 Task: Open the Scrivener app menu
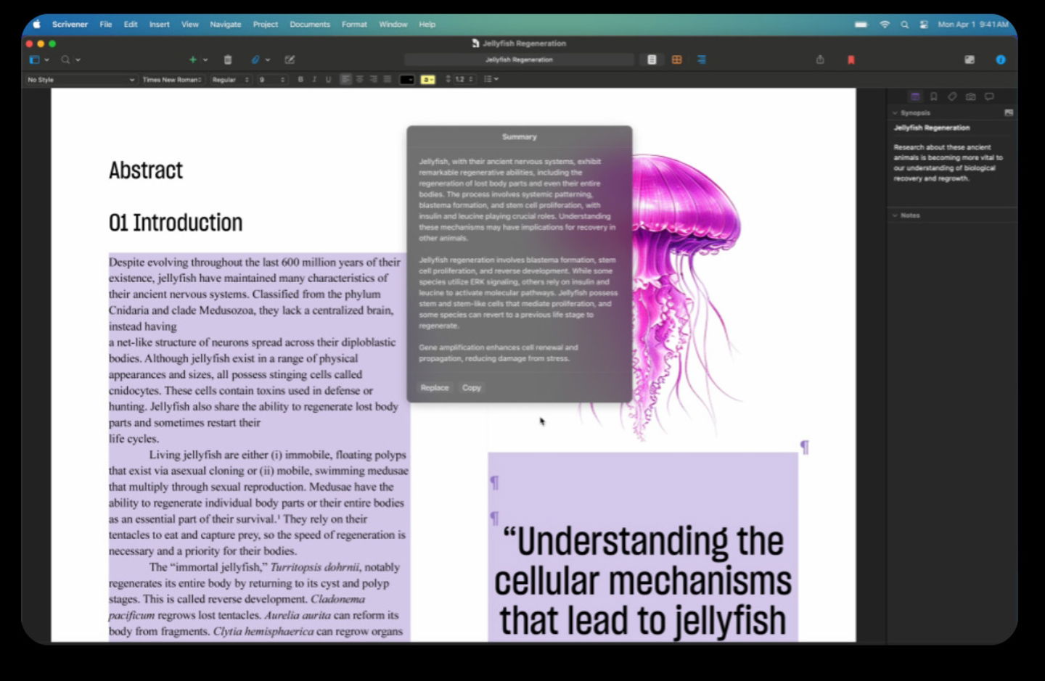(70, 24)
